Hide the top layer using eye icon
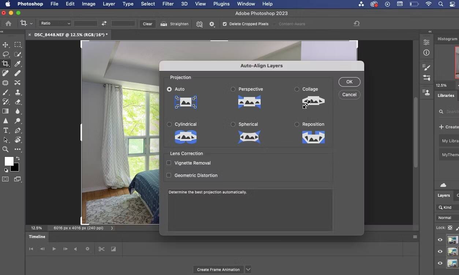The height and width of the screenshot is (275, 459). 440,240
